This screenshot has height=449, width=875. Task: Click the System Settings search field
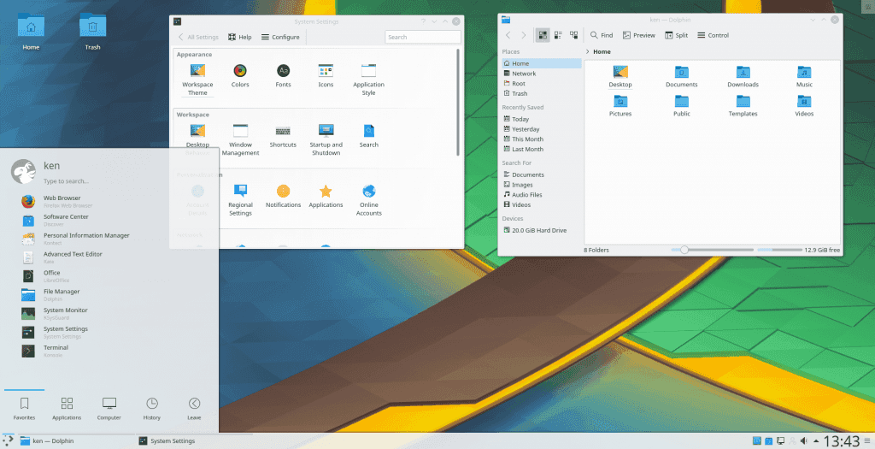423,37
